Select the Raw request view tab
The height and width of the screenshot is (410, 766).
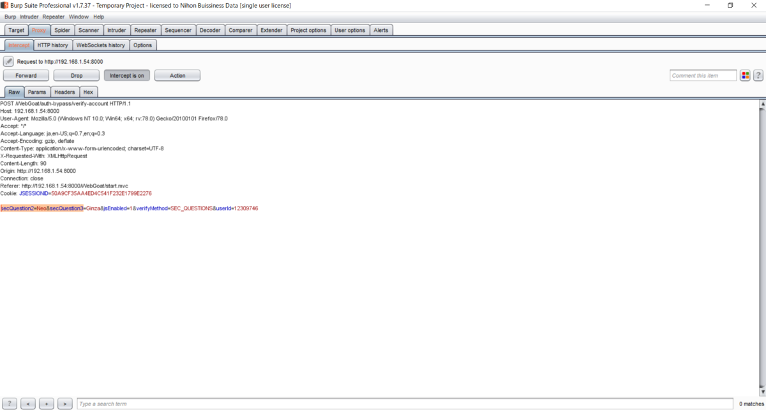(x=14, y=92)
